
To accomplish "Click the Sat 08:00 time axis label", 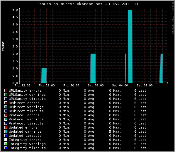I will 145,86.
